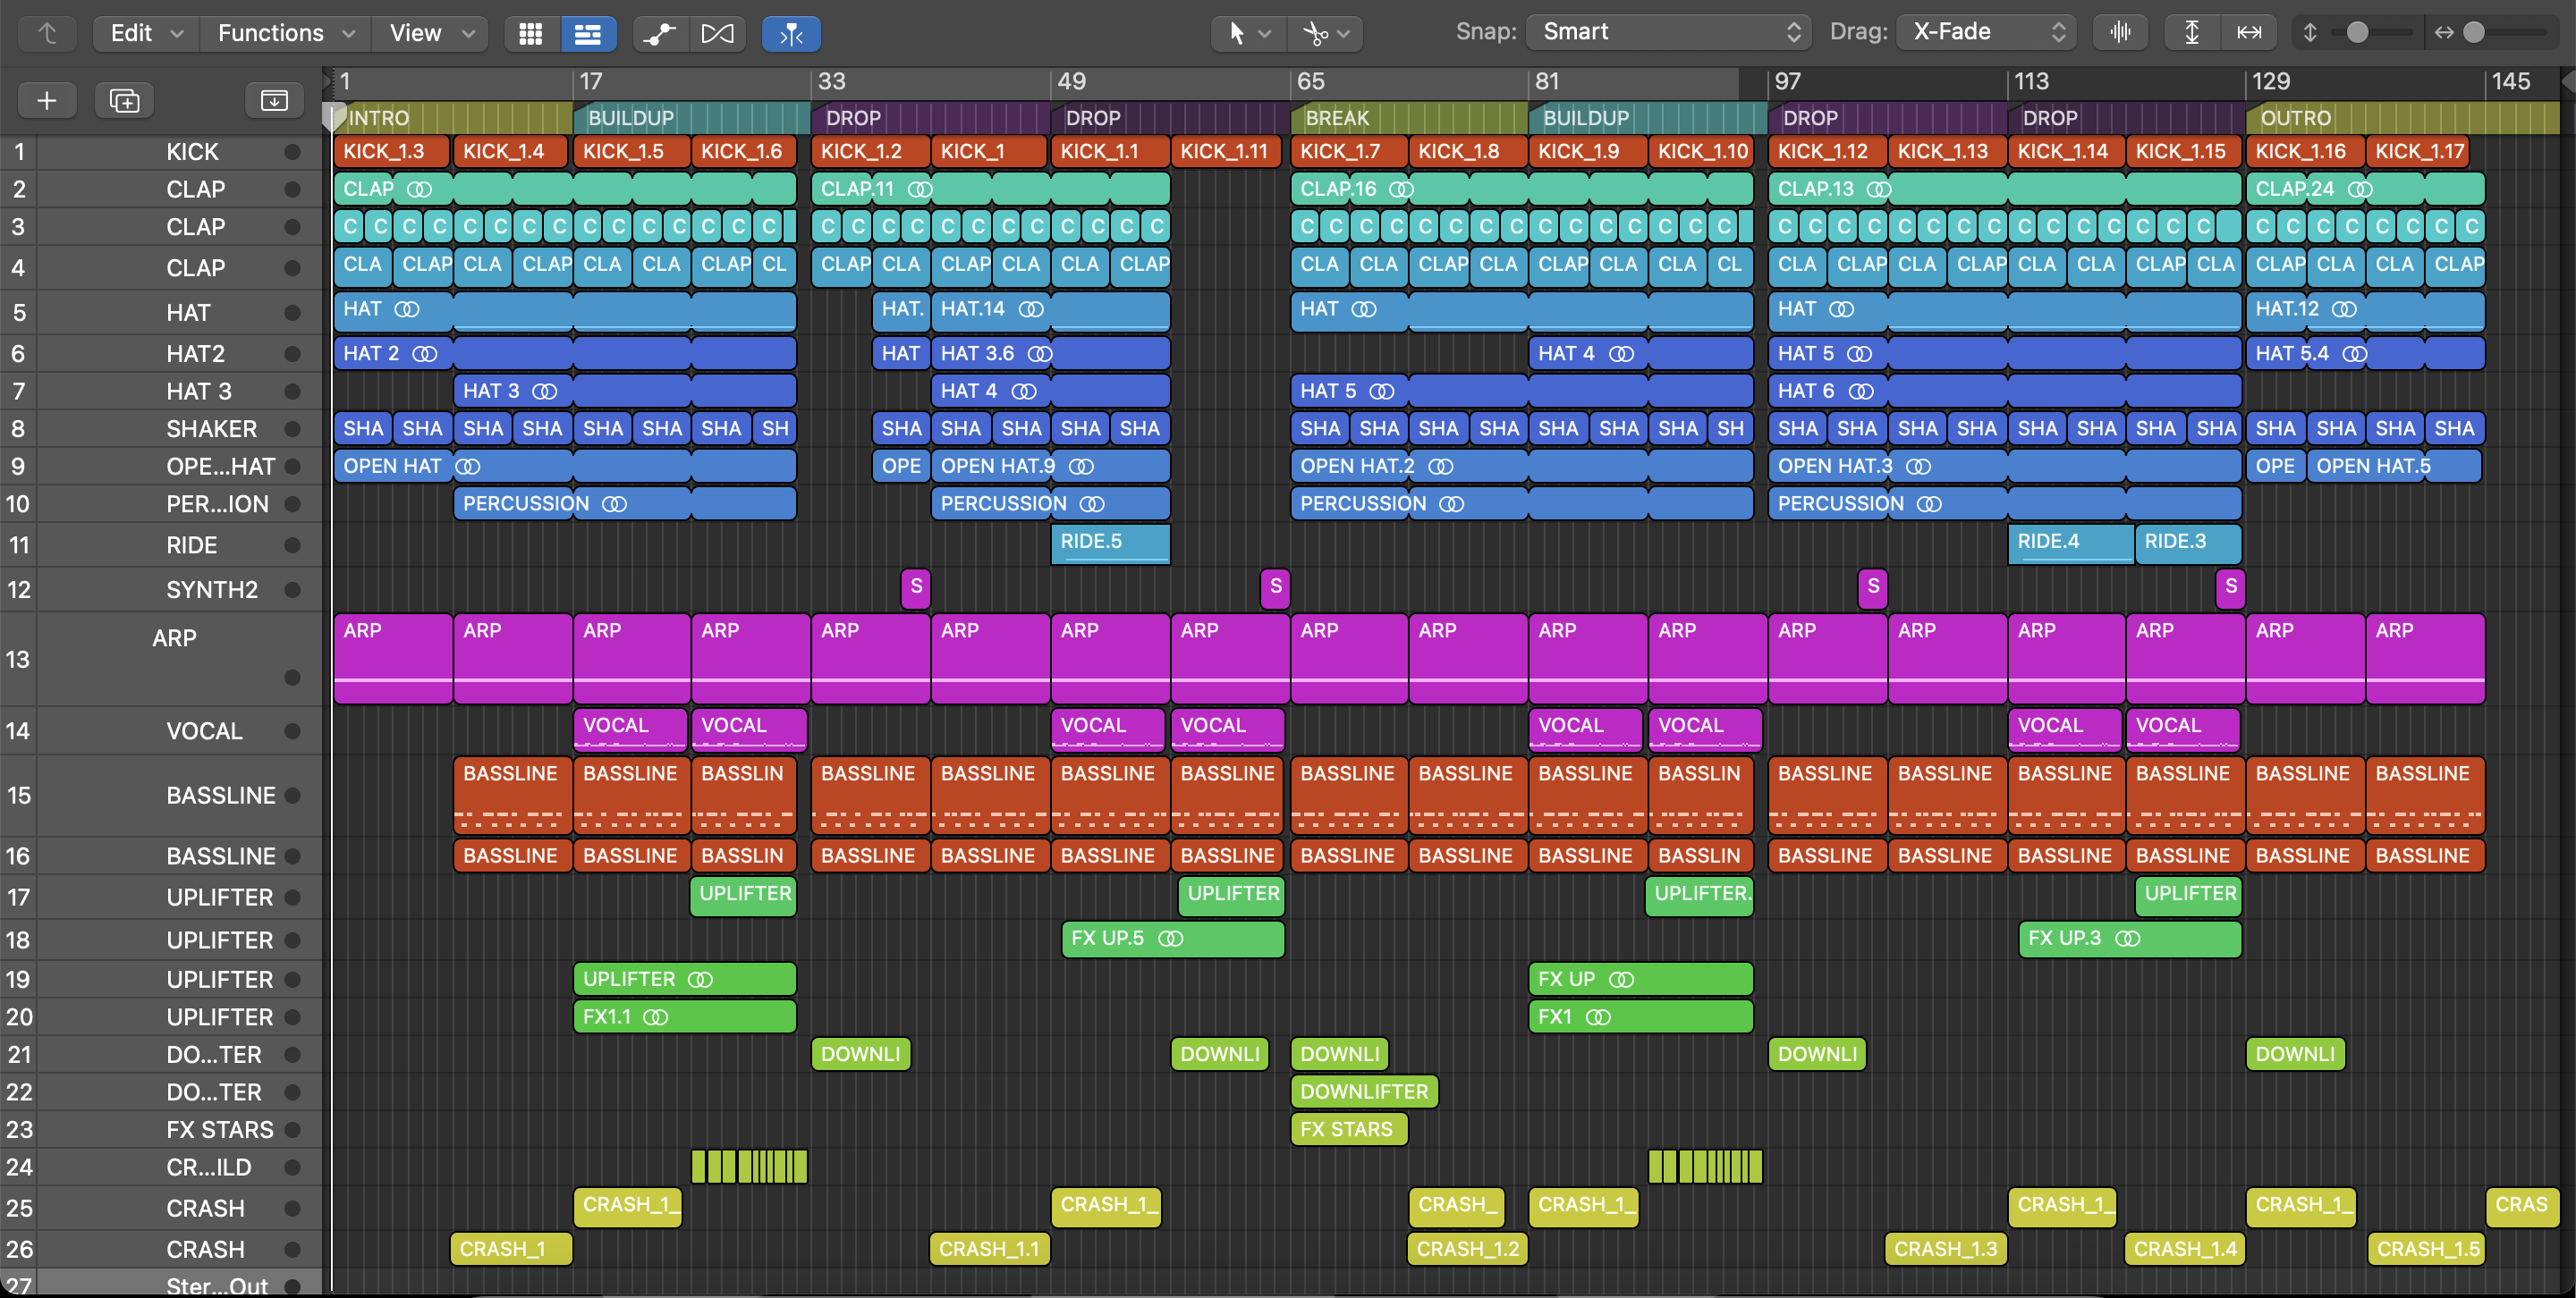Image resolution: width=2576 pixels, height=1298 pixels.
Task: Show the automation view icon
Action: point(659,34)
